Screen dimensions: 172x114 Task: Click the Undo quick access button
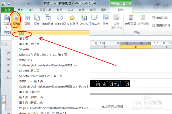[x=14, y=4]
